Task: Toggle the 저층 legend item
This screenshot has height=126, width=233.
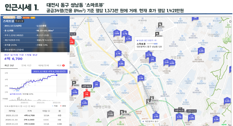Action: 55,106
